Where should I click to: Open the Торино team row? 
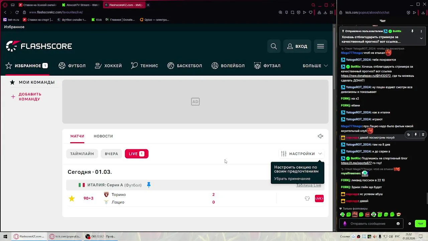pyautogui.click(x=118, y=194)
